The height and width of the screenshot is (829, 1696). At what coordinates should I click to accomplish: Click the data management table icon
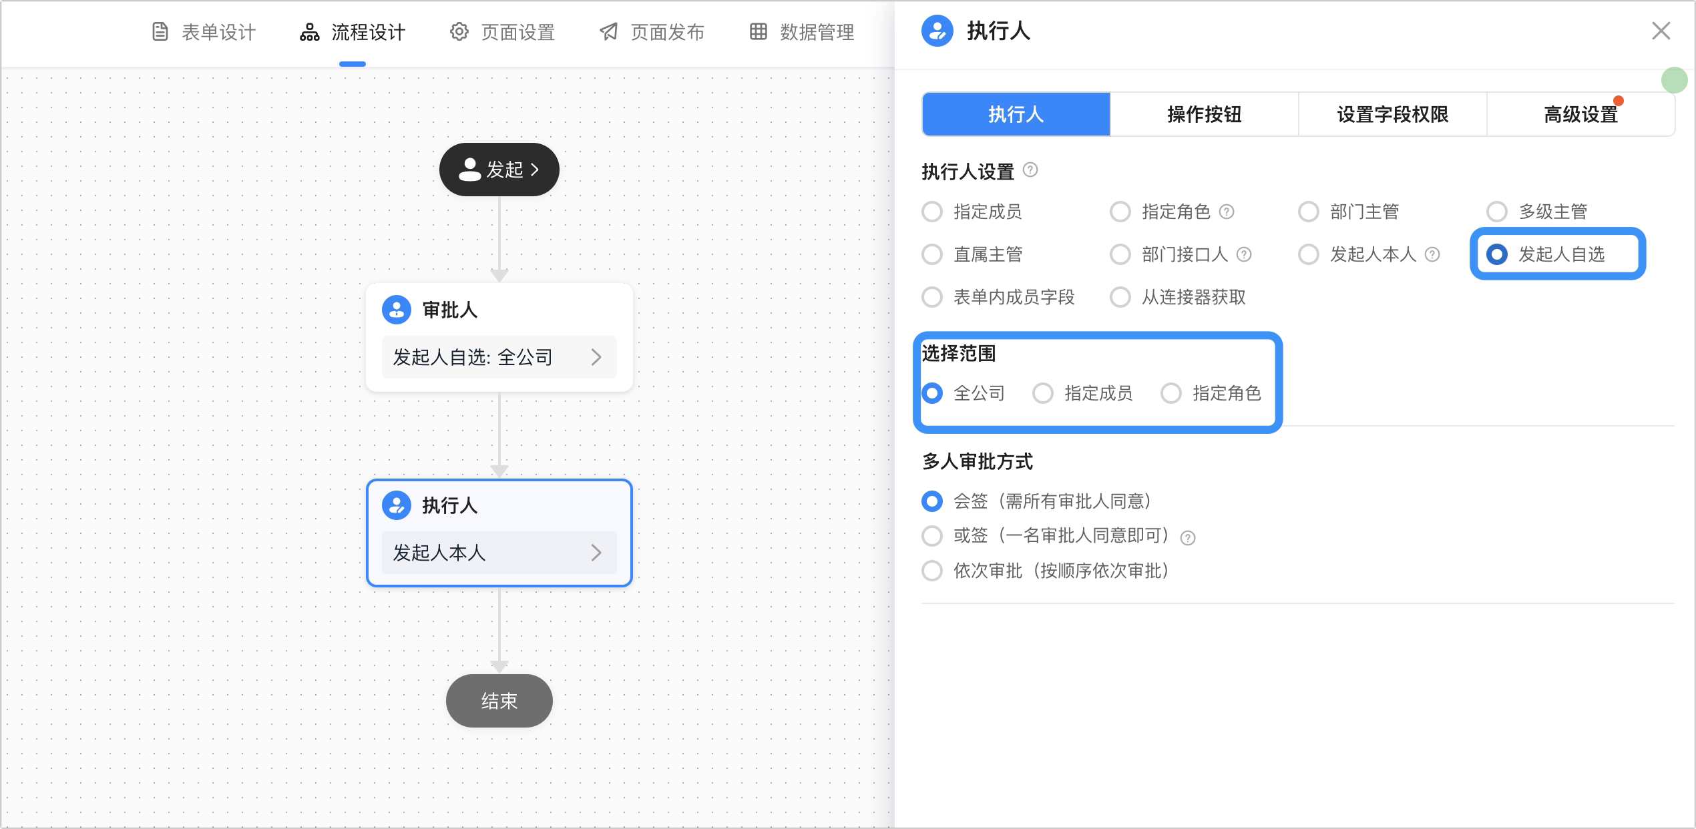(759, 32)
